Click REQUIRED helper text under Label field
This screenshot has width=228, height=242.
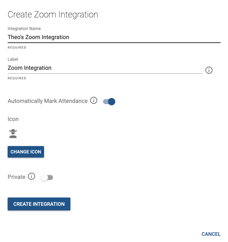17,78
